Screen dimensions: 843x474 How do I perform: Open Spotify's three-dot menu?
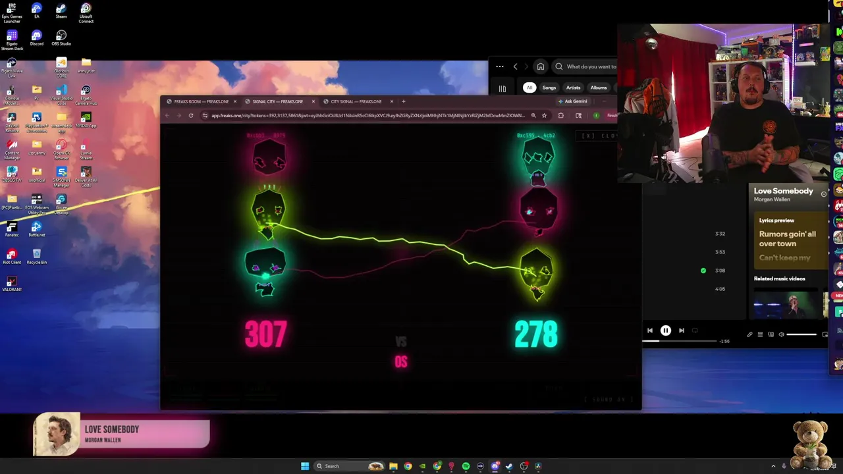(x=500, y=66)
